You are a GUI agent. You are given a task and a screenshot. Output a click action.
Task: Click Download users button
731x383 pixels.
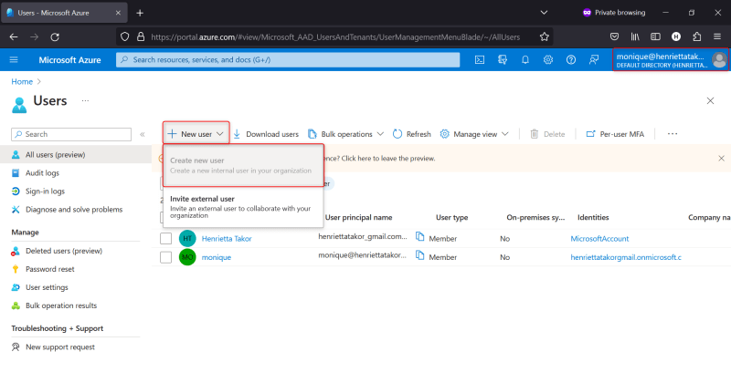pos(266,134)
